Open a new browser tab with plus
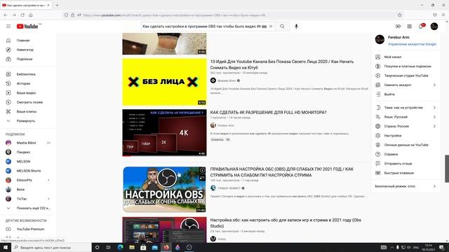 coord(57,5)
